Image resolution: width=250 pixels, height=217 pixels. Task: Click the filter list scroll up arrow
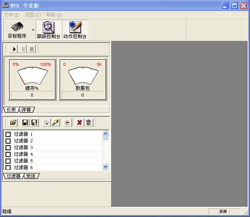(x=106, y=133)
